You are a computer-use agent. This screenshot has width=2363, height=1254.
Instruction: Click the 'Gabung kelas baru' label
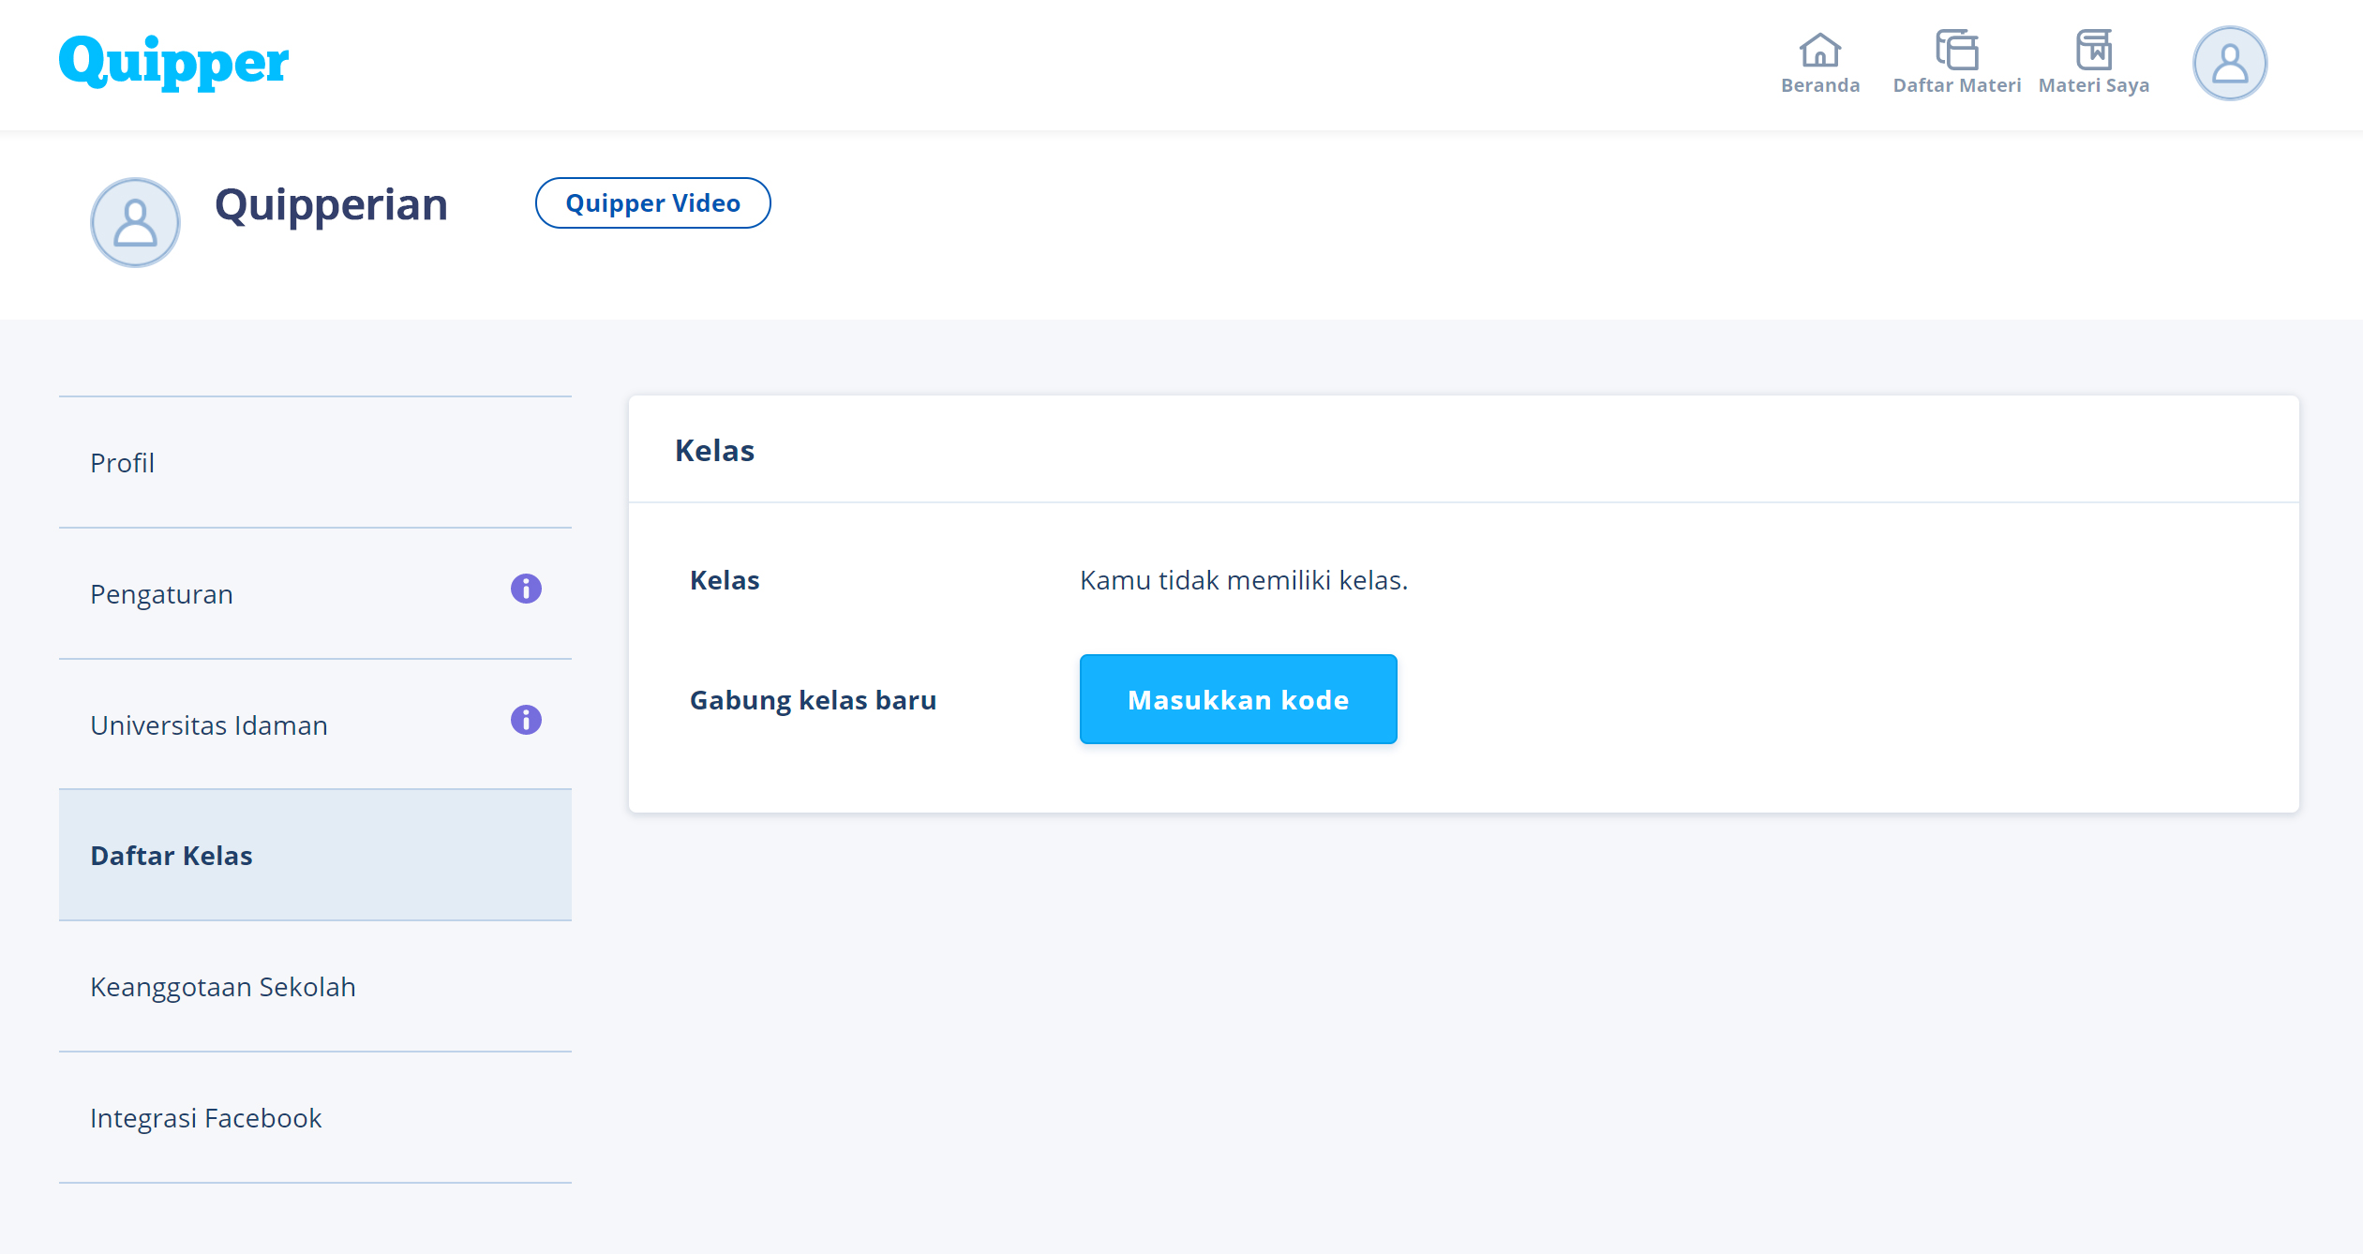pyautogui.click(x=813, y=700)
